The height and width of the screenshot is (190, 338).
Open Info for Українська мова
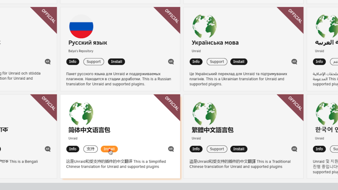pyautogui.click(x=196, y=62)
